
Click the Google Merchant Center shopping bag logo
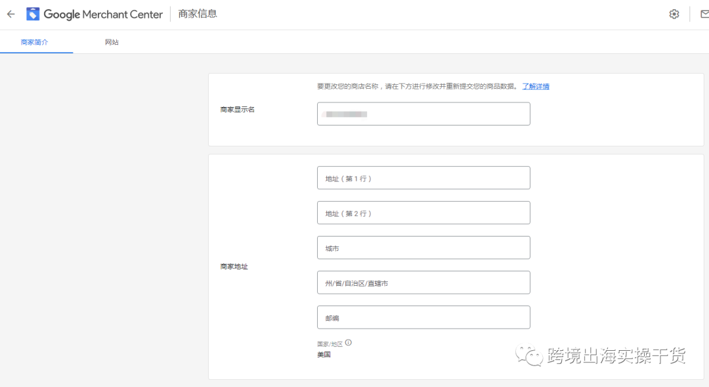[33, 13]
